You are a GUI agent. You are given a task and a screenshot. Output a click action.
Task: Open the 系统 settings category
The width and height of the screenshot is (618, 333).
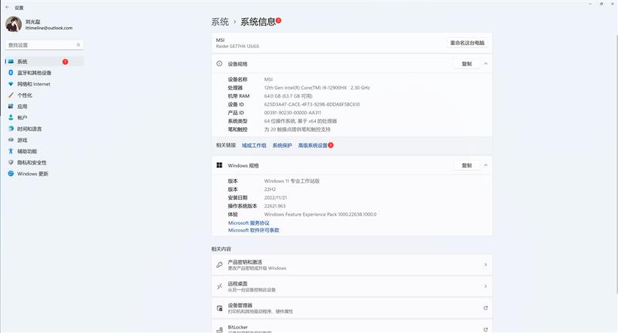click(x=44, y=62)
